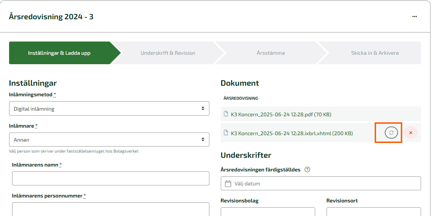Viewport: 432px width, 216px height.
Task: Open the three-dot more options menu
Action: click(x=414, y=17)
